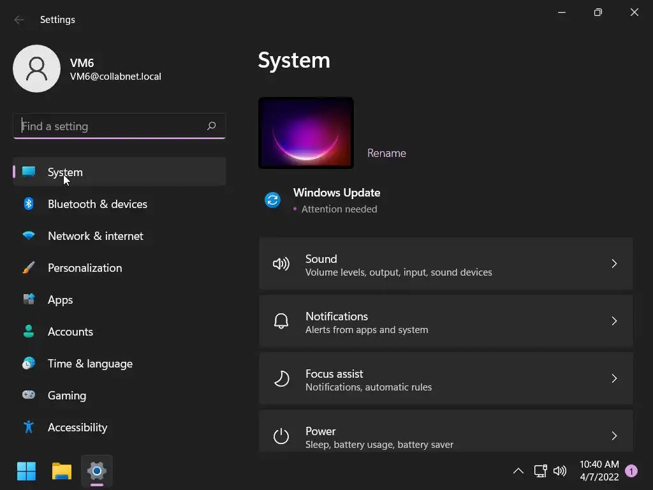Open the Apps section label
Screen dimensions: 653x490
pyautogui.click(x=61, y=300)
